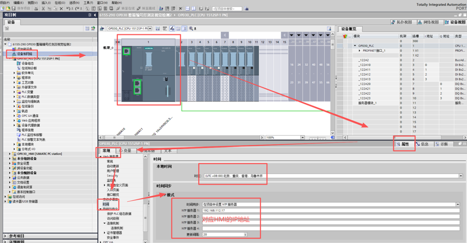Click the Go offline (转至离线) button
Image resolution: width=467 pixels, height=243 pixels.
point(146,9)
